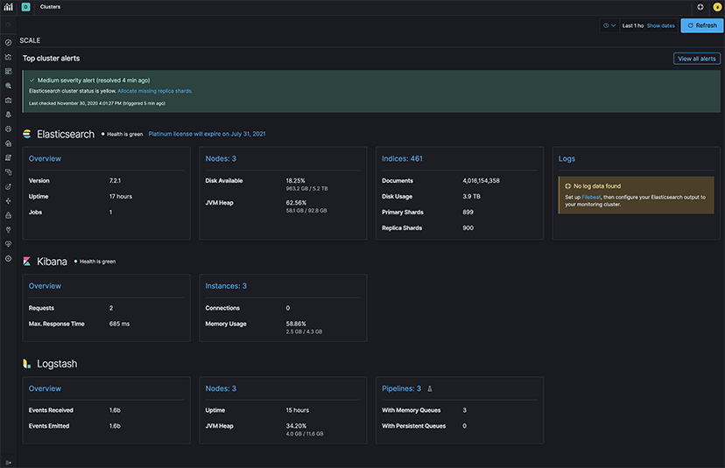Click the Logstash JVM Heap '34.20%' value
The height and width of the screenshot is (468, 725).
coord(296,426)
